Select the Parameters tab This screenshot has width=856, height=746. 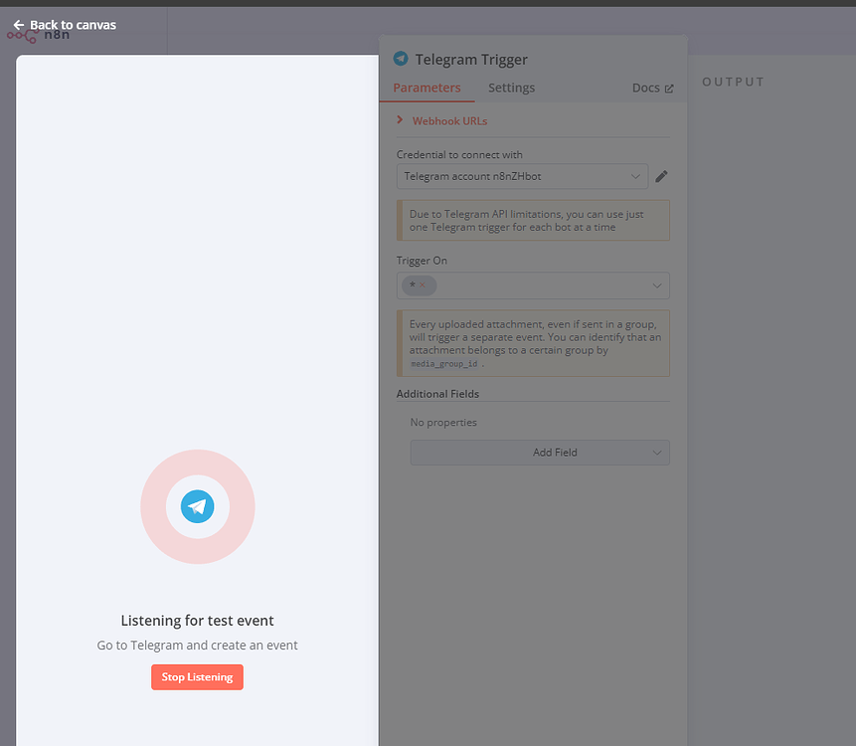pos(428,88)
